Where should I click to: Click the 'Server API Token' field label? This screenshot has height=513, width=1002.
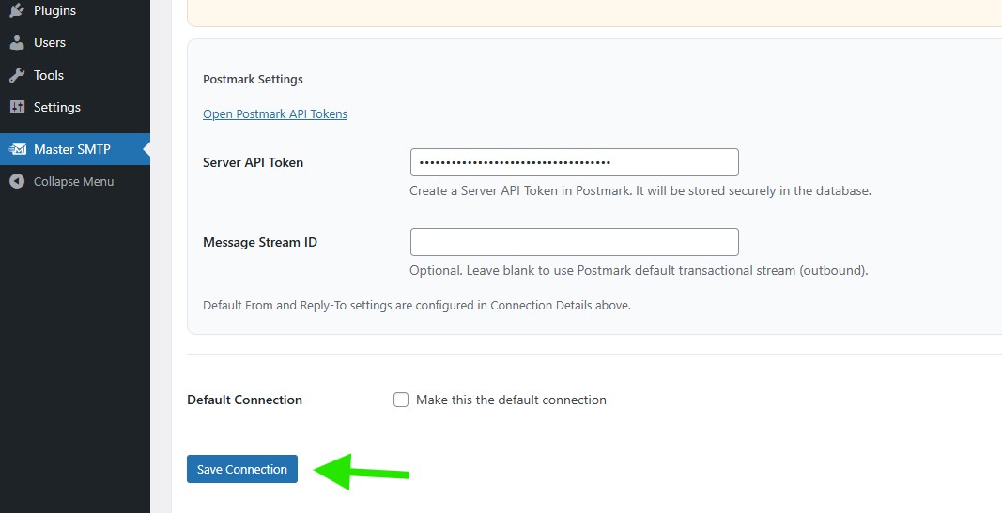coord(253,162)
